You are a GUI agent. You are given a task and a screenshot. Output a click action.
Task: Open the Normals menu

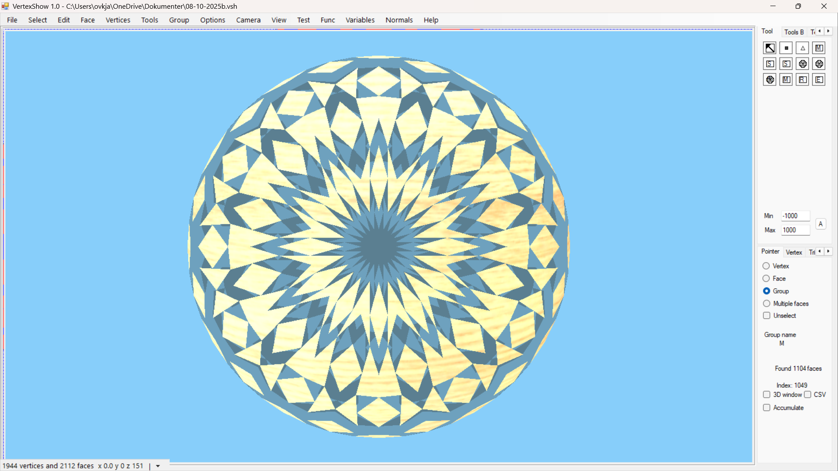pyautogui.click(x=399, y=20)
